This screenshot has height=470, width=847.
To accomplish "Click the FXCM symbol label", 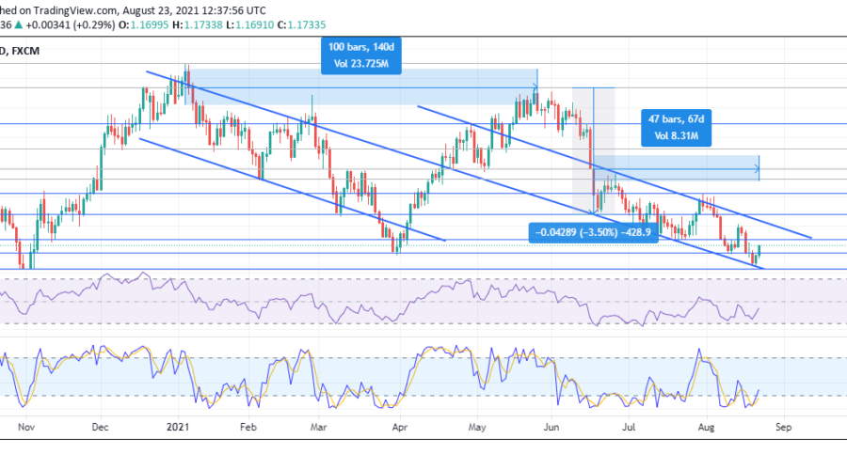I will click(x=25, y=51).
